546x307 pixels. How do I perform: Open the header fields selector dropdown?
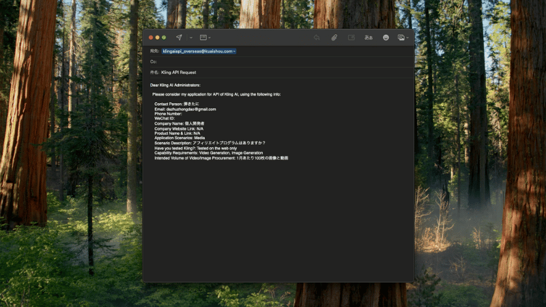(x=205, y=38)
